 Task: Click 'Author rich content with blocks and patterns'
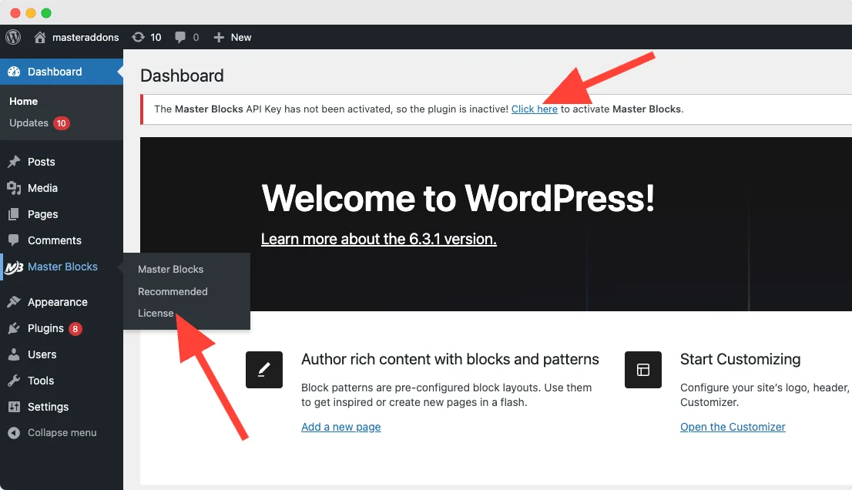450,359
